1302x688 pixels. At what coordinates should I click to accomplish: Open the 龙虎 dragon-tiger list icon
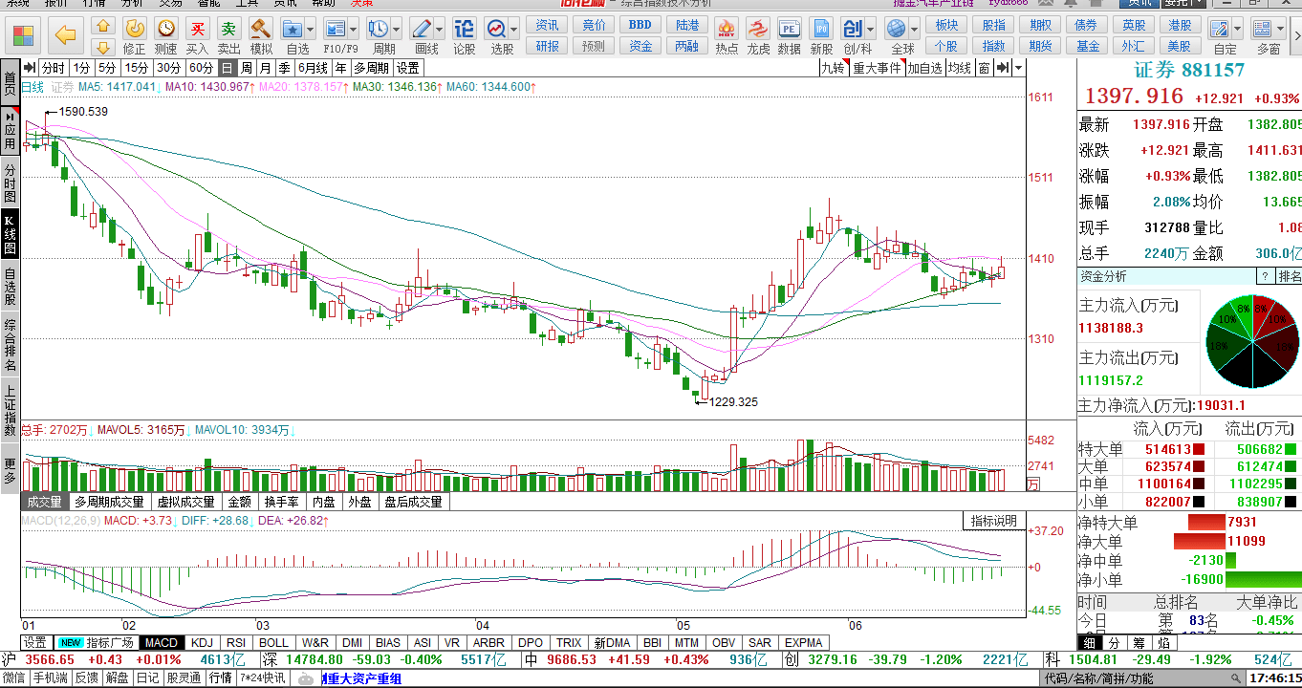[758, 35]
